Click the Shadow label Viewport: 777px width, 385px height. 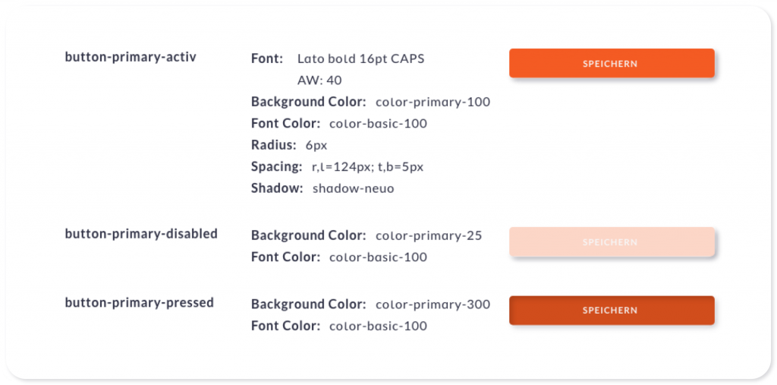click(x=277, y=188)
